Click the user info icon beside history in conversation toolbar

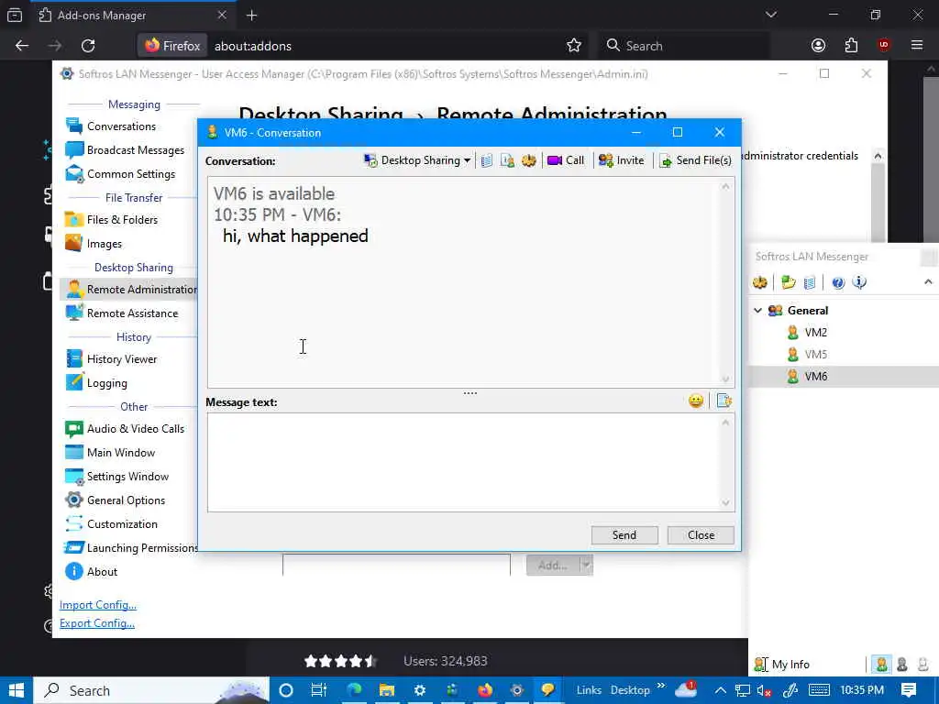point(507,160)
